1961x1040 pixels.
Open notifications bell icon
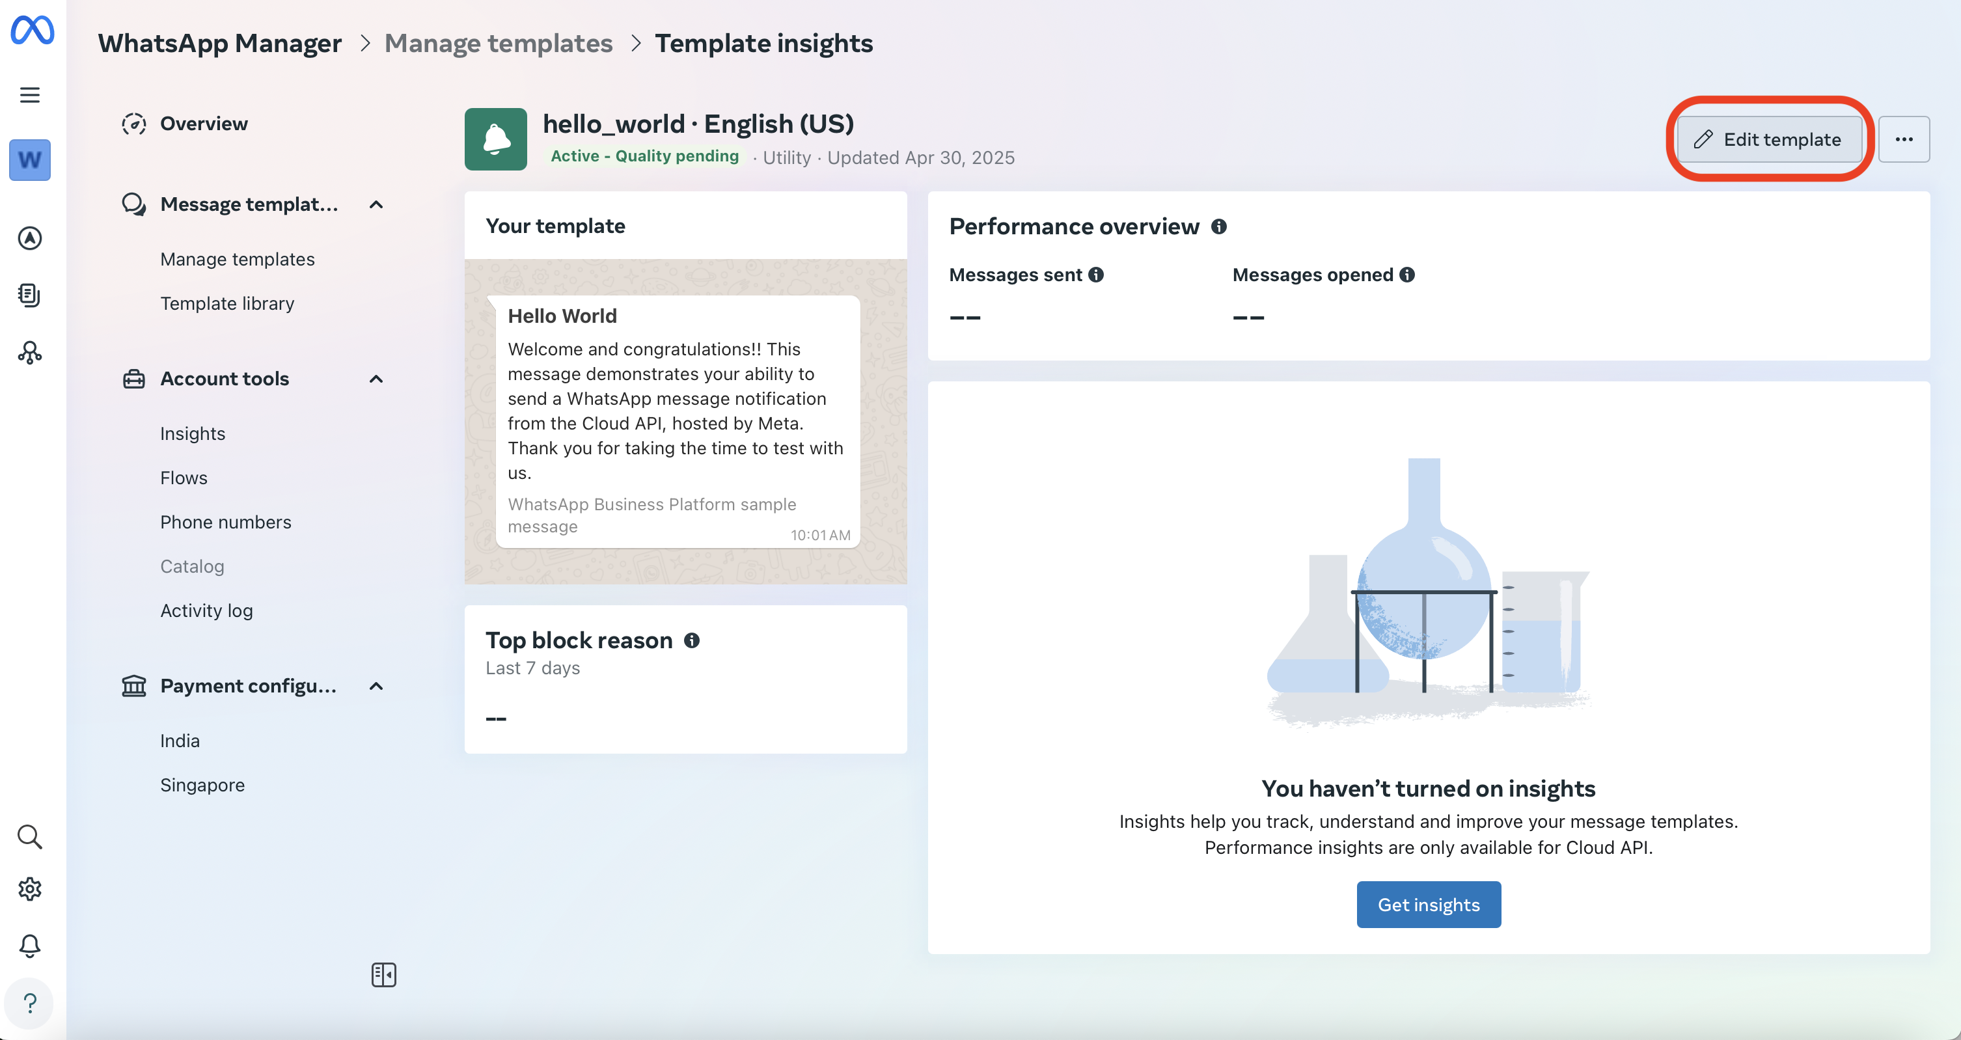coord(30,946)
